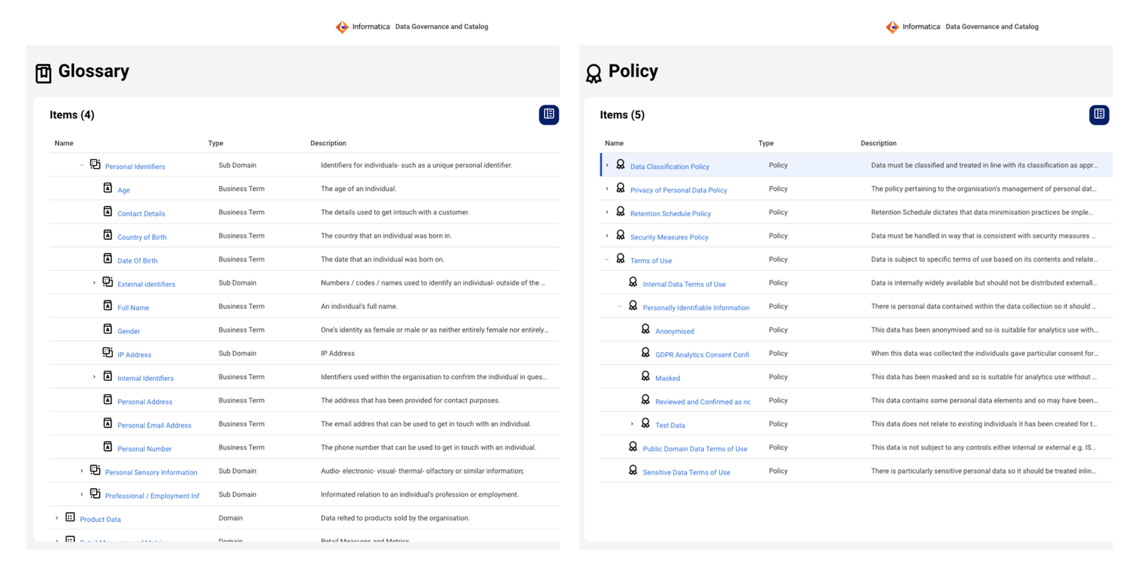Sort Policy list by Type column header
Screen dimensions: 1143x566
click(765, 143)
